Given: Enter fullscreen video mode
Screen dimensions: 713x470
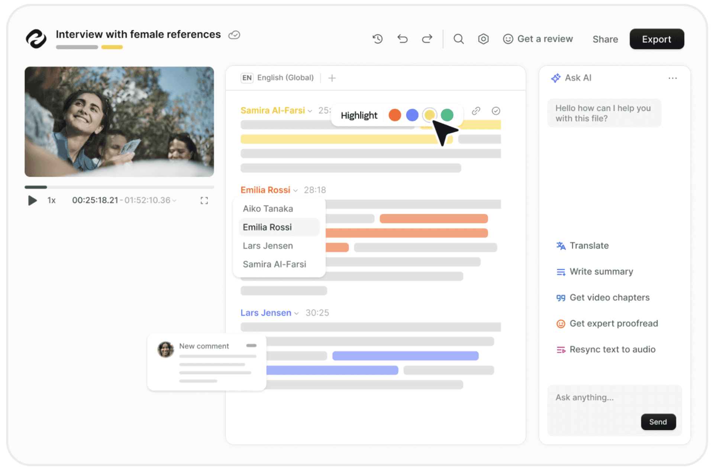Looking at the screenshot, I should [204, 200].
